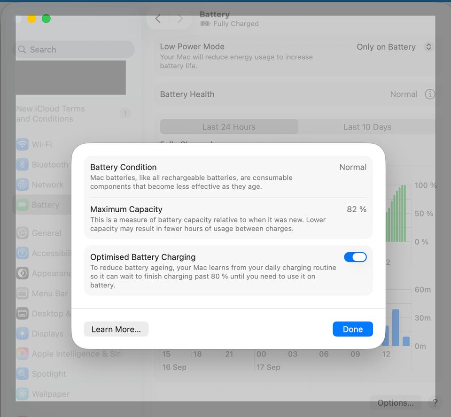Open Displays settings icon in sidebar
Screen dimensions: 451x417
pyautogui.click(x=23, y=333)
